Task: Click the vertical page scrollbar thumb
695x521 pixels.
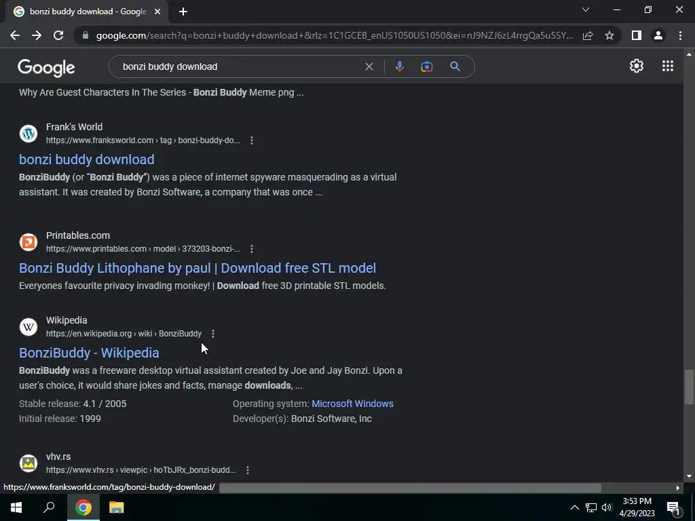Action: pos(689,387)
